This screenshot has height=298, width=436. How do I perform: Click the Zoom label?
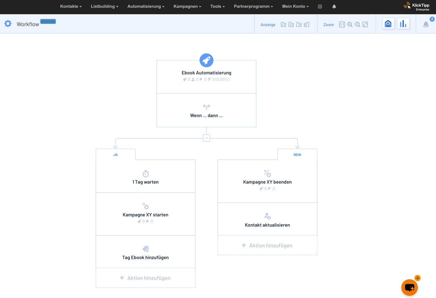pos(329,25)
